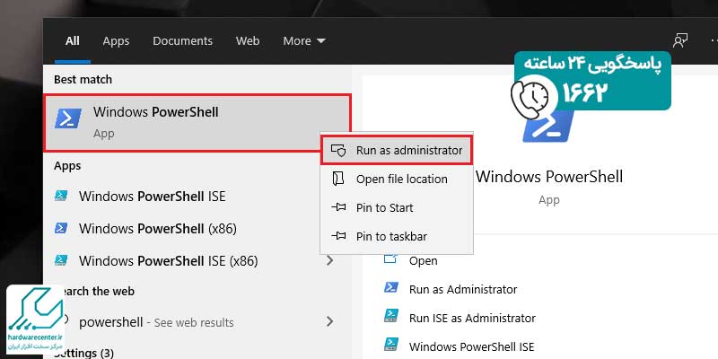Click Open in the right details pane
This screenshot has height=359, width=718.
[x=423, y=261]
